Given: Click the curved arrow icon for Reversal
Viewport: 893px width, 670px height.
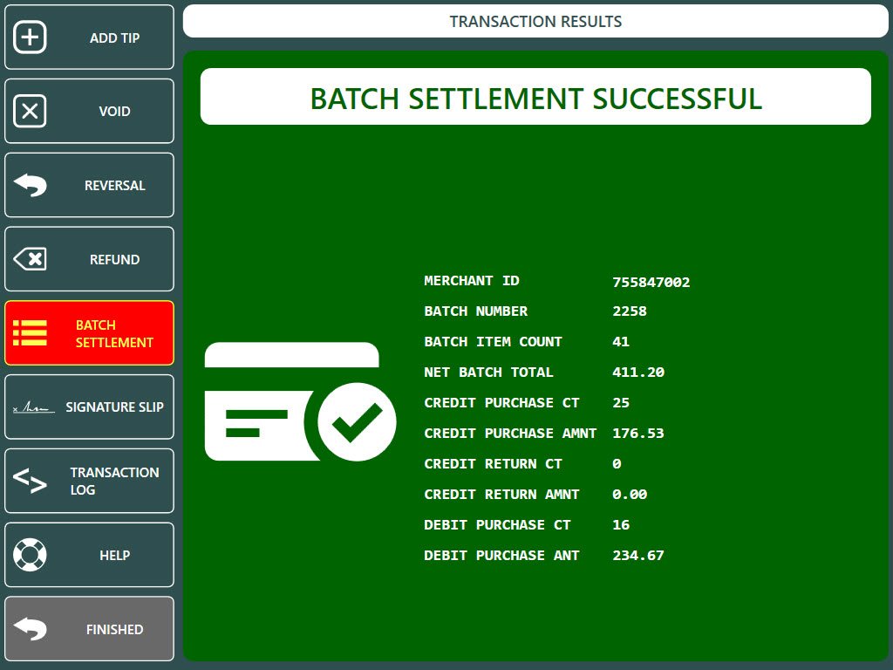Looking at the screenshot, I should [31, 186].
